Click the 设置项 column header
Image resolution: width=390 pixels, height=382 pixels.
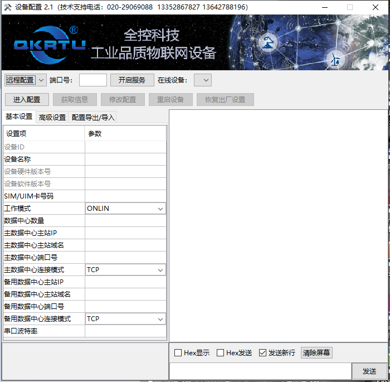[x=44, y=134]
